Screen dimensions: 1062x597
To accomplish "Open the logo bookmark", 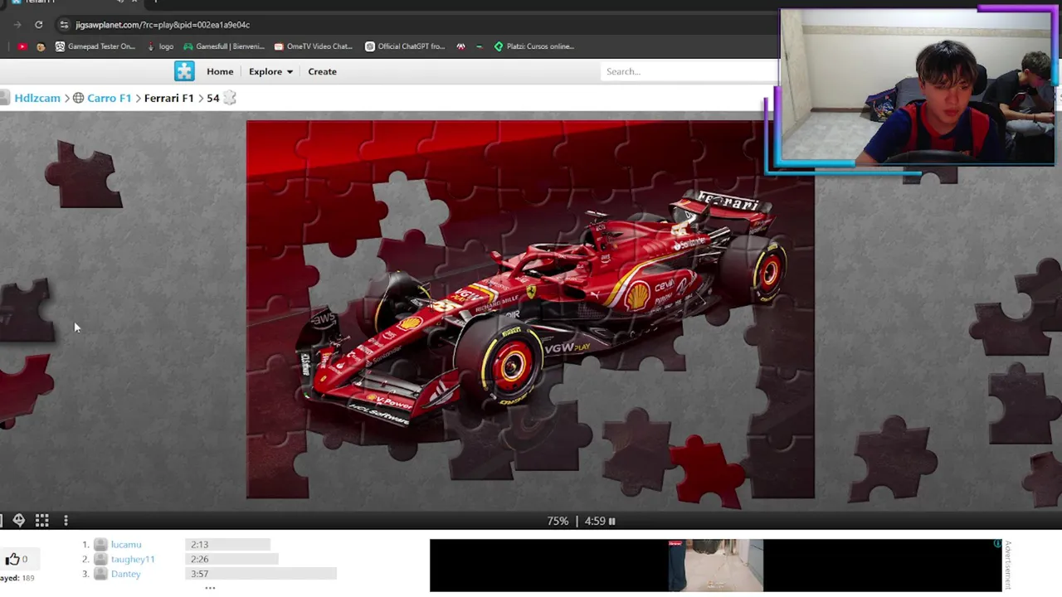I will pos(161,46).
